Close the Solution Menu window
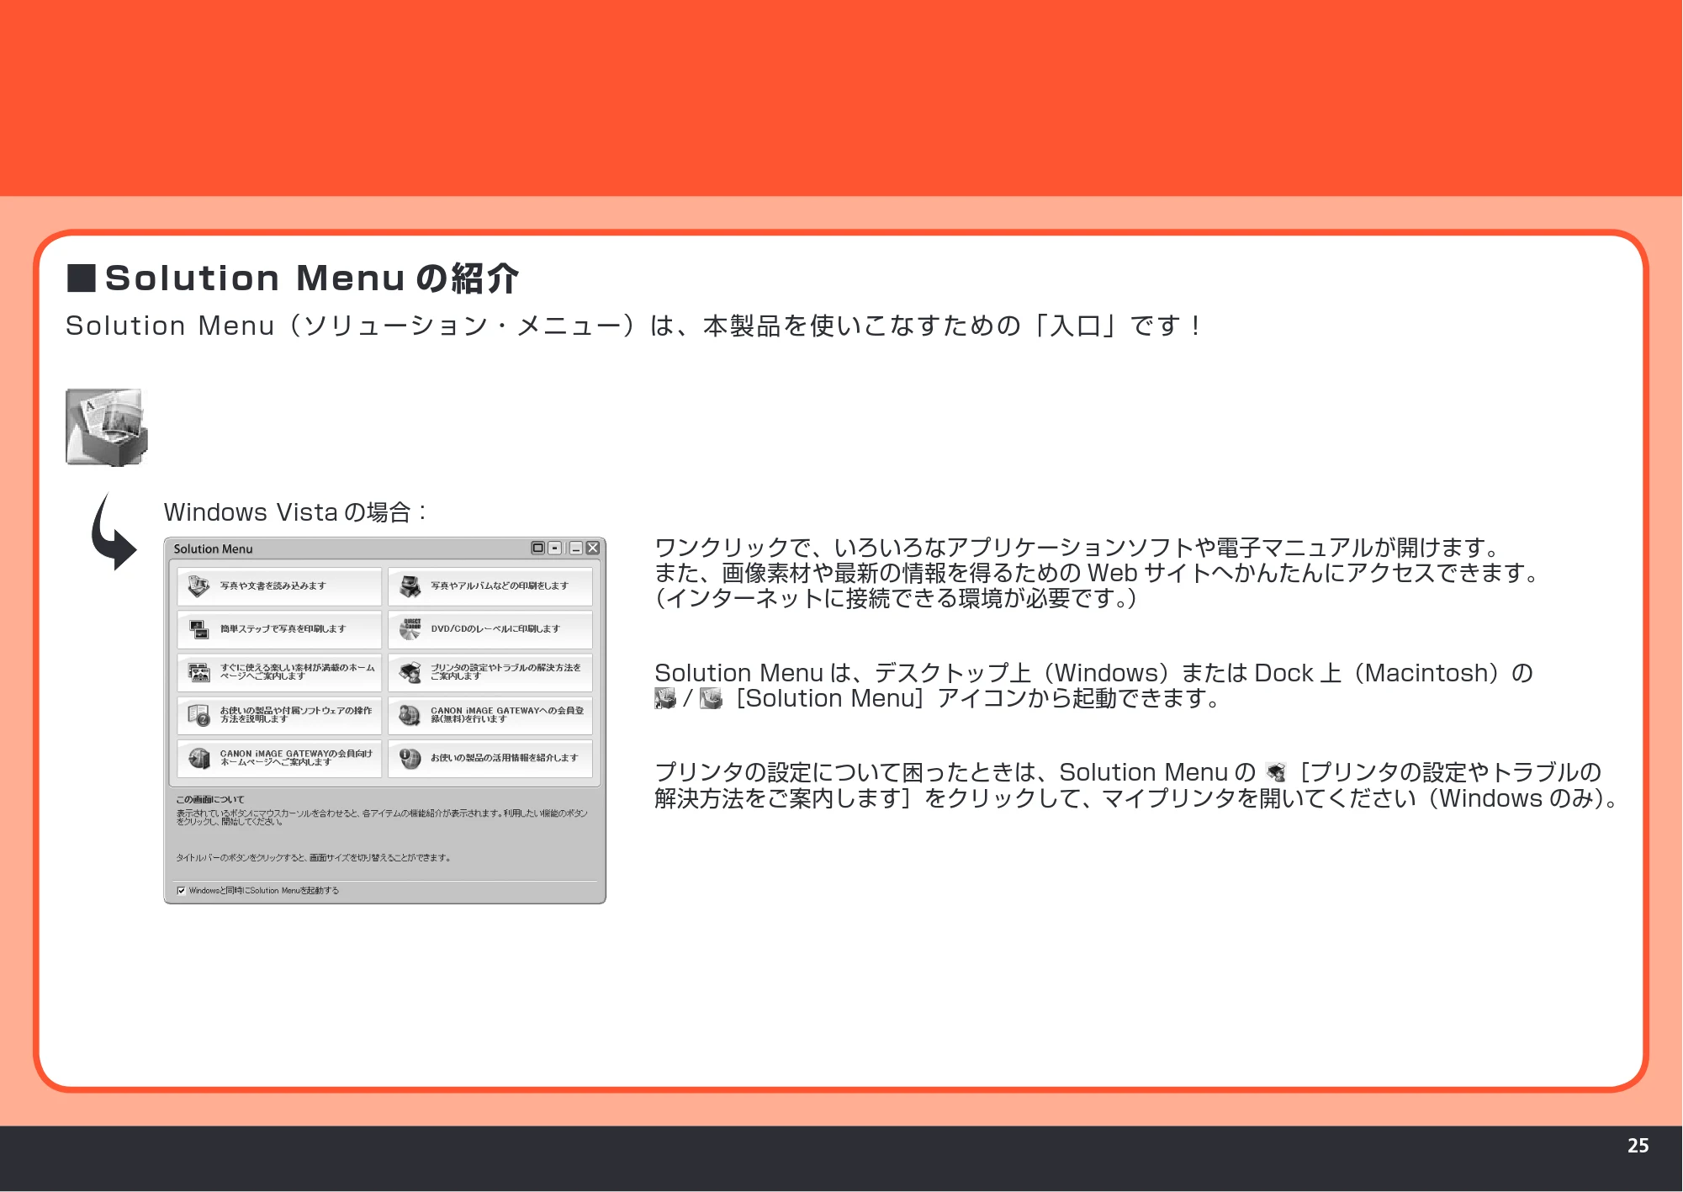The width and height of the screenshot is (1683, 1192). point(593,548)
